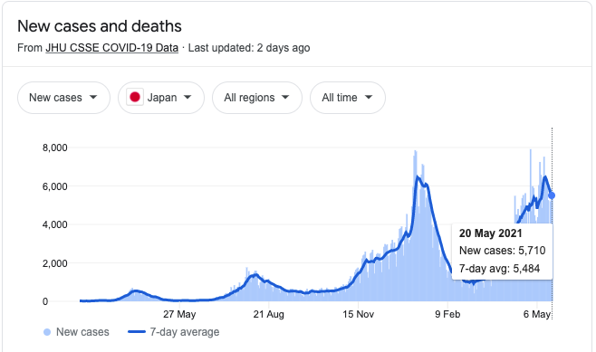This screenshot has width=596, height=352.
Task: Open the New cases metric dropdown
Action: coord(63,98)
